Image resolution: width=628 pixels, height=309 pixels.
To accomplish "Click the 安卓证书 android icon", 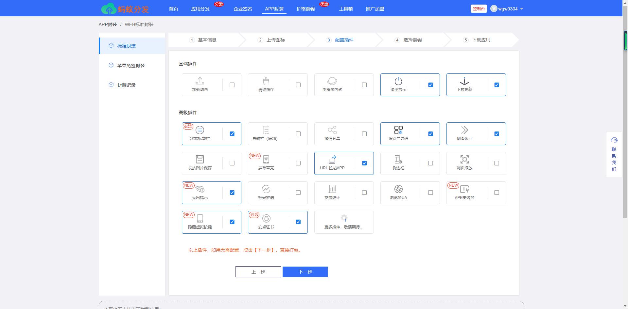I will [266, 218].
